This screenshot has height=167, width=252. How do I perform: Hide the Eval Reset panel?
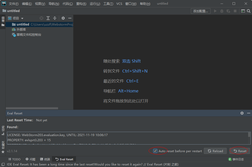tap(249, 113)
